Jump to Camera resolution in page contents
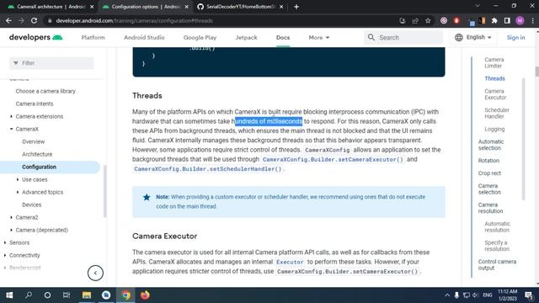The image size is (539, 303). click(490, 208)
